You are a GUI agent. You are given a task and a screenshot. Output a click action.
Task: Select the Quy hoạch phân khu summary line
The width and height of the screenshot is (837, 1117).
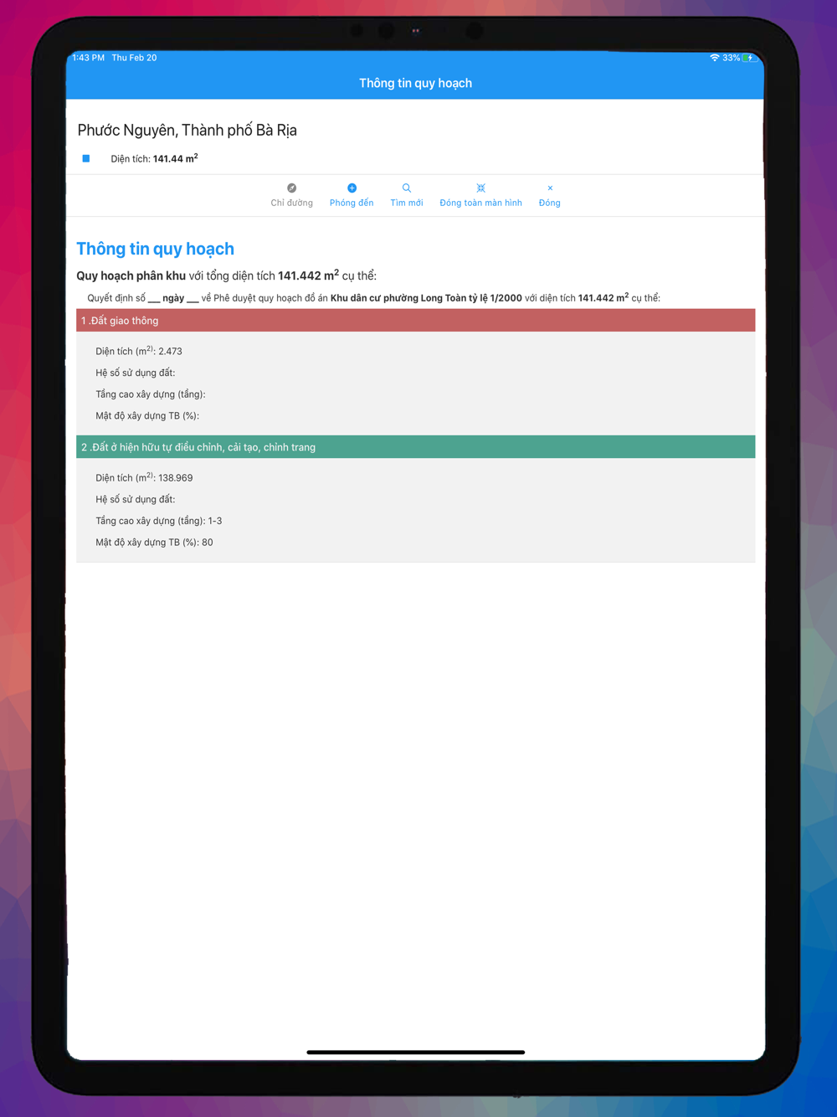[x=227, y=275]
